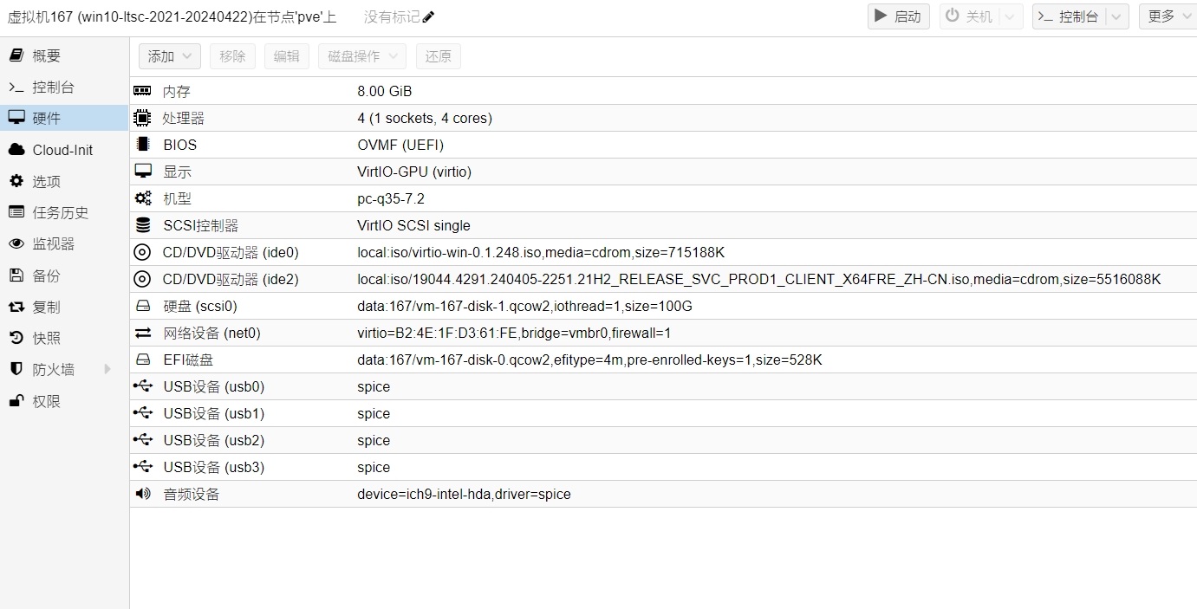
Task: Expand the 防火墙 submenu arrow
Action: click(x=107, y=369)
